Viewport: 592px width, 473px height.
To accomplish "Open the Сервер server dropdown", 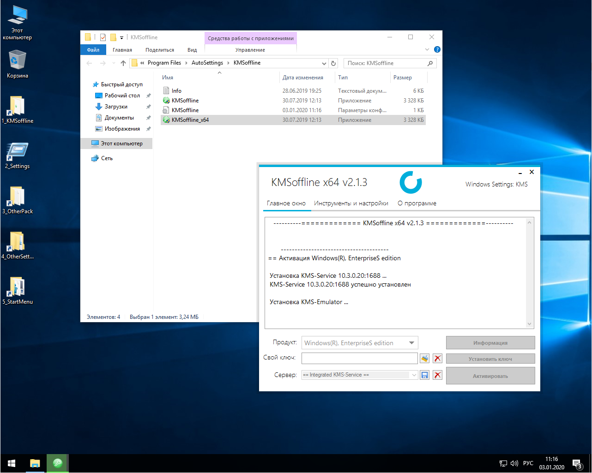I will tap(414, 375).
